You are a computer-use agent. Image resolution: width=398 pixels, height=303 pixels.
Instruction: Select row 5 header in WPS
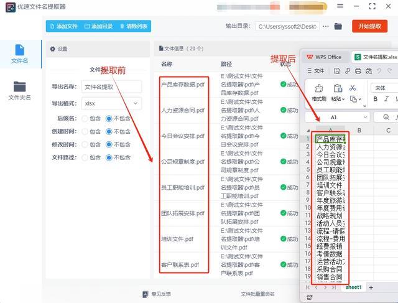308,170
